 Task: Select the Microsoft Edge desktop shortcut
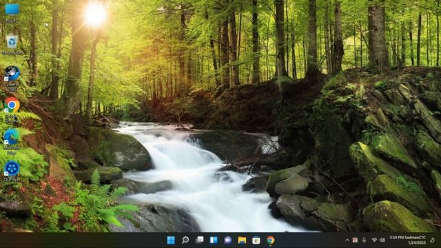coord(12,141)
